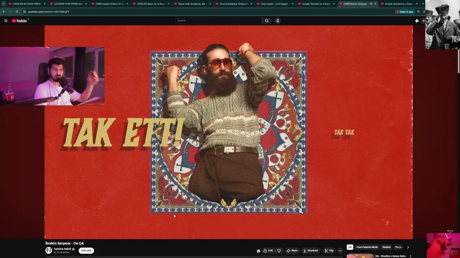Screen dimensions: 460x258
Task: View site information icon in address bar
Action: click(x=24, y=12)
